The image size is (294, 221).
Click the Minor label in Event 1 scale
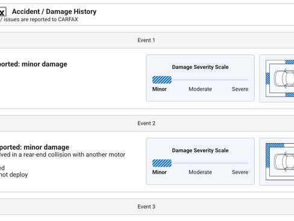pyautogui.click(x=160, y=89)
